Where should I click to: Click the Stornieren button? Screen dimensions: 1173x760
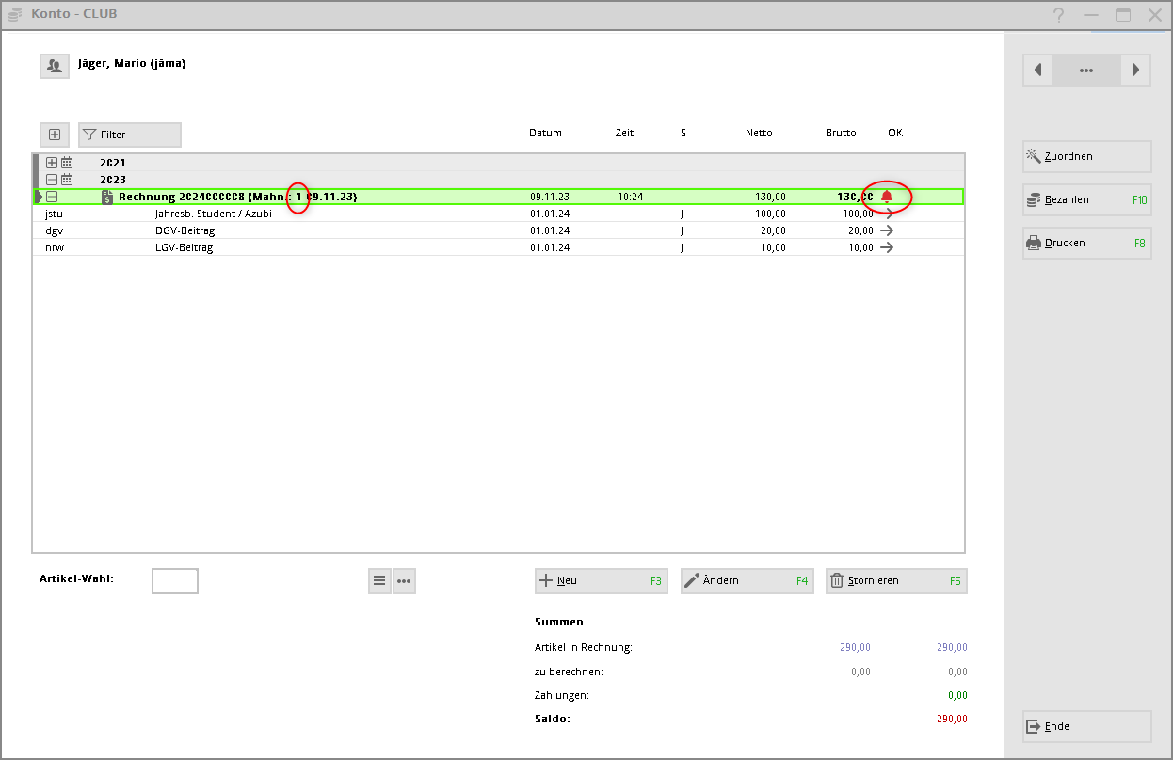pyautogui.click(x=895, y=580)
